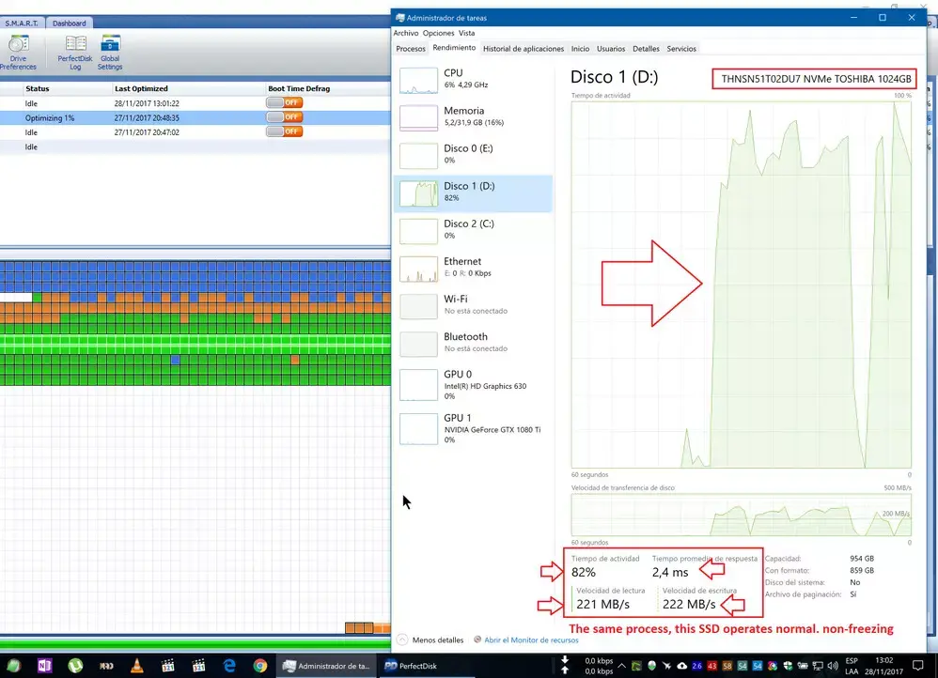Select the Ethernet performance item
Image resolution: width=938 pixels, height=678 pixels.
pyautogui.click(x=473, y=268)
